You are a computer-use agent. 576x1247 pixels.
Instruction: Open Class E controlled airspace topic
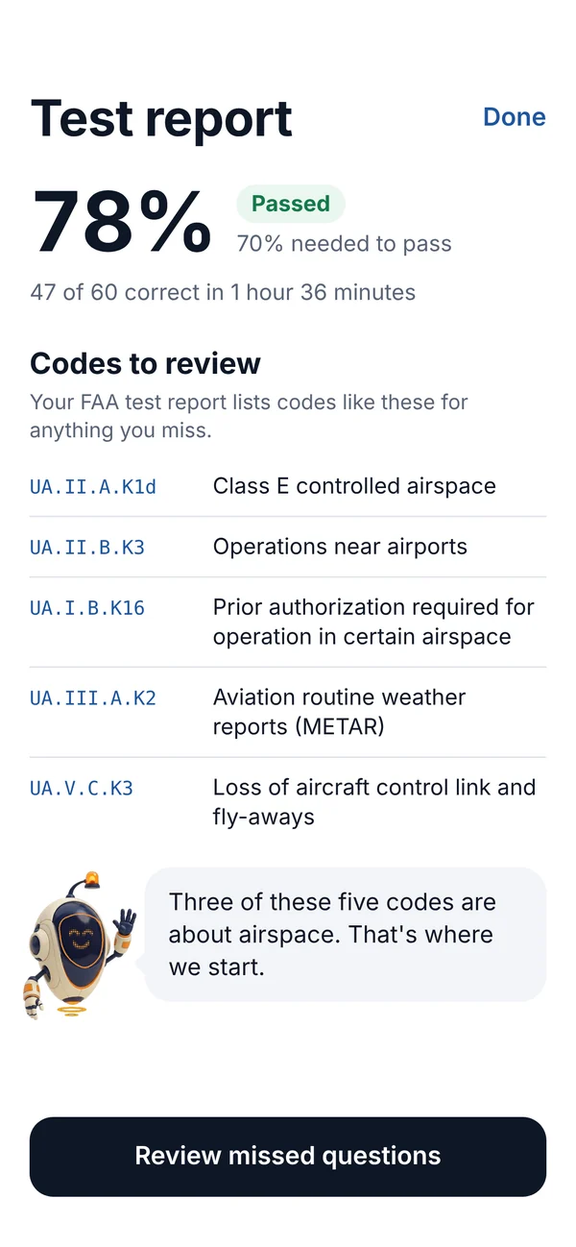(354, 486)
